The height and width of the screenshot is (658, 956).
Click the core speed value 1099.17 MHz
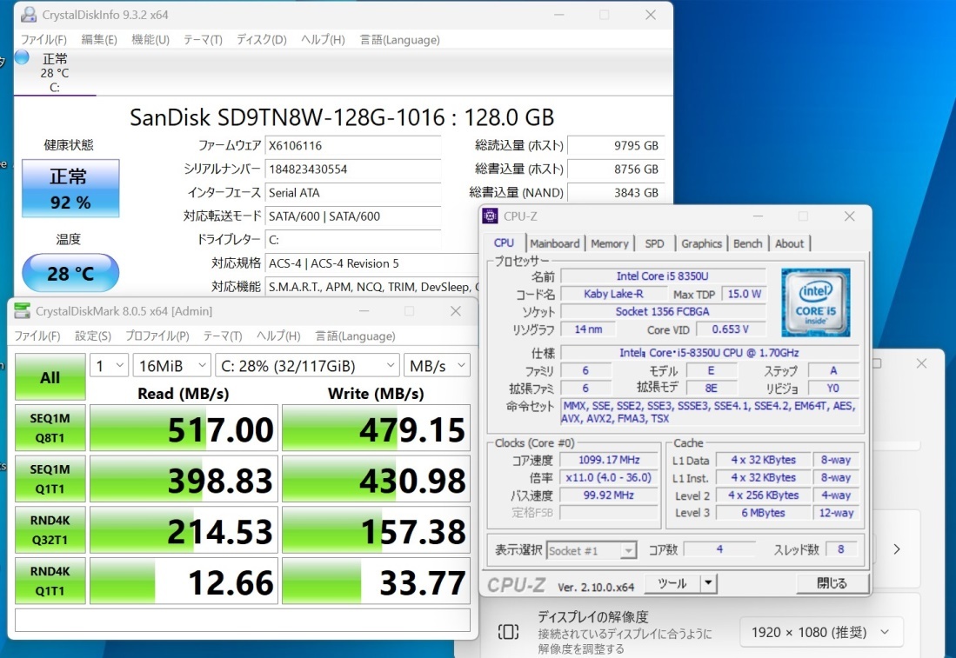pyautogui.click(x=609, y=460)
